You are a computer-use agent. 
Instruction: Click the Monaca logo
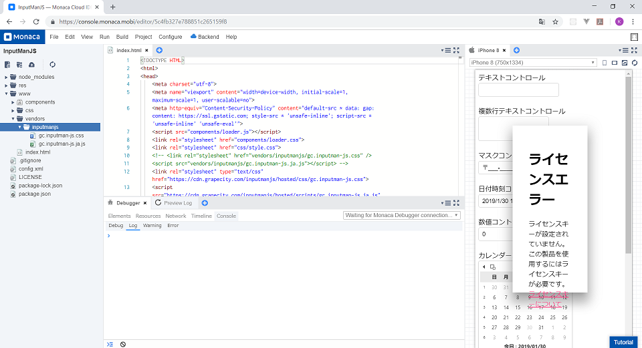[22, 37]
